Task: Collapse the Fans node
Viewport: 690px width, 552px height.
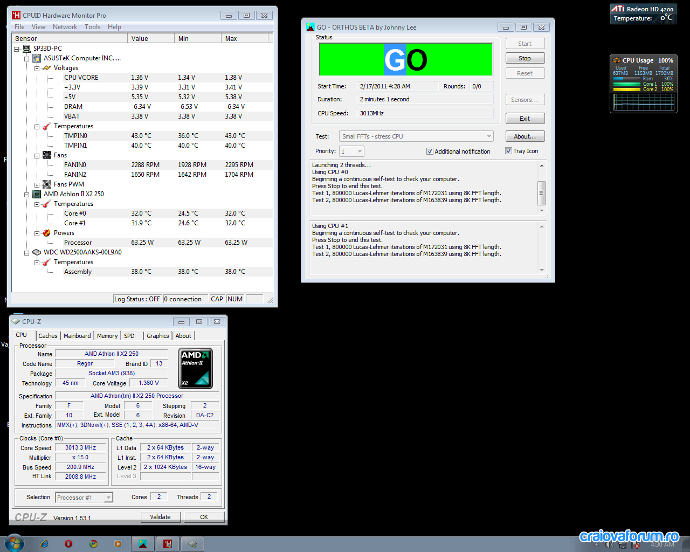Action: tap(37, 156)
